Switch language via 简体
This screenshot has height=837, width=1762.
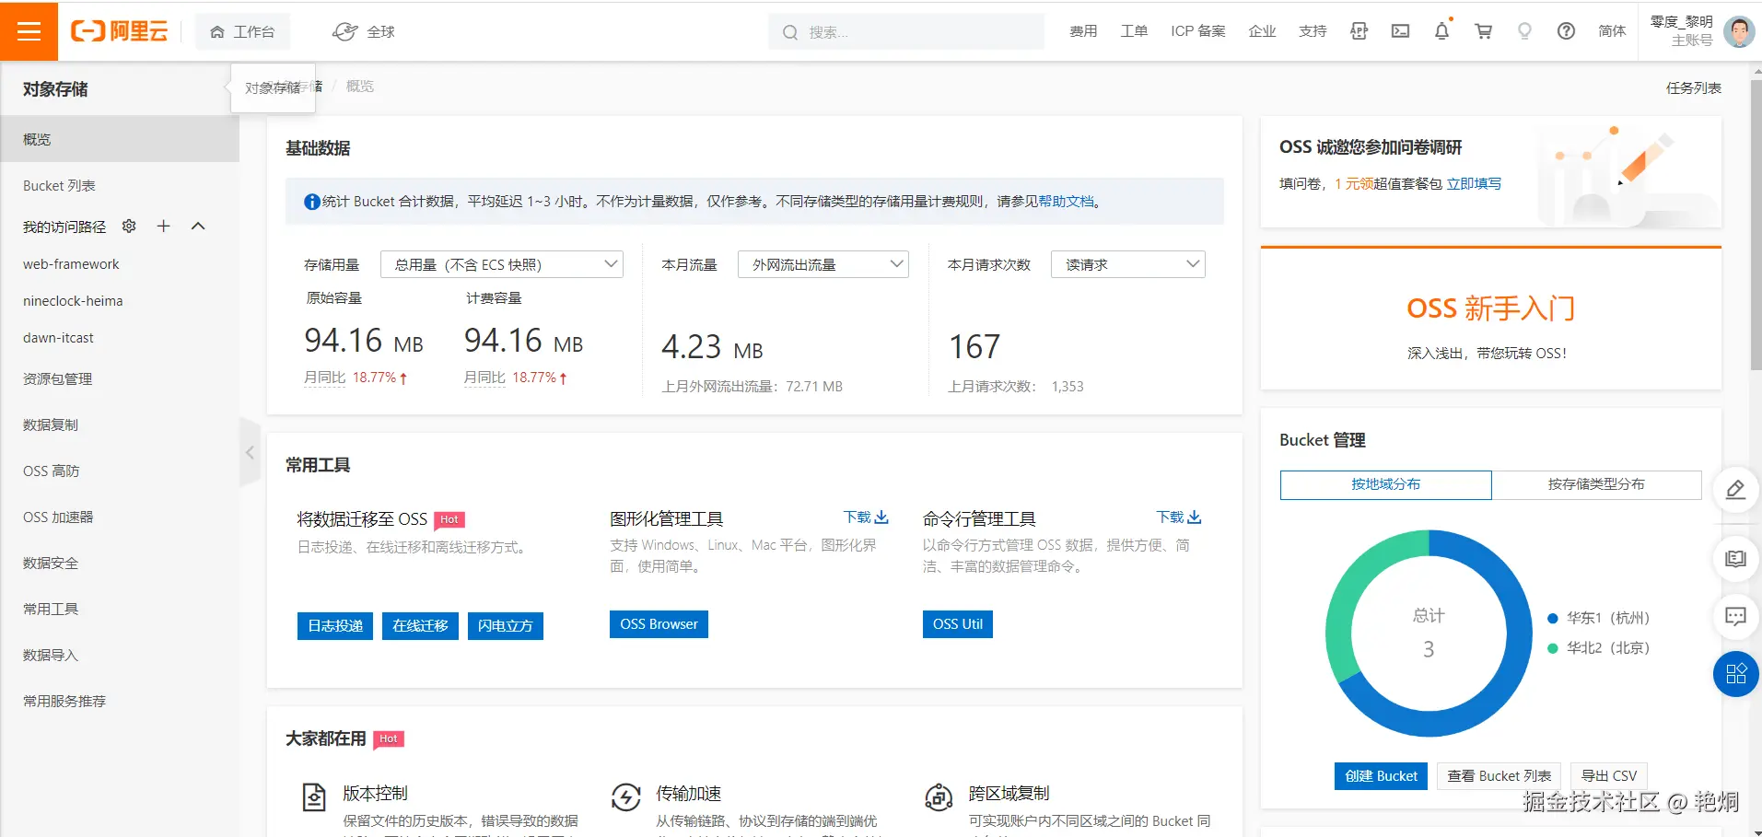[x=1612, y=31]
